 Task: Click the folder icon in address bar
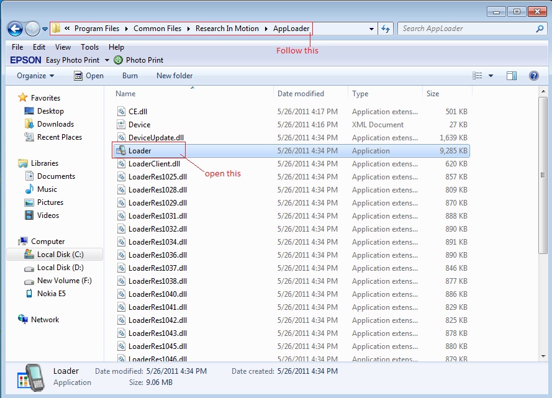click(57, 28)
